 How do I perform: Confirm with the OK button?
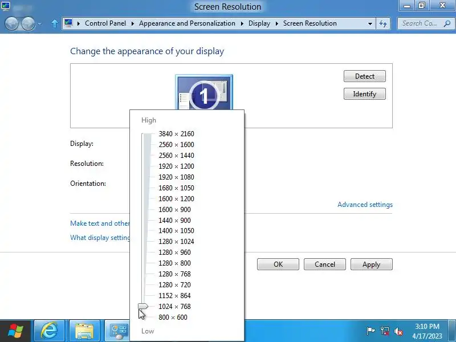click(x=278, y=264)
